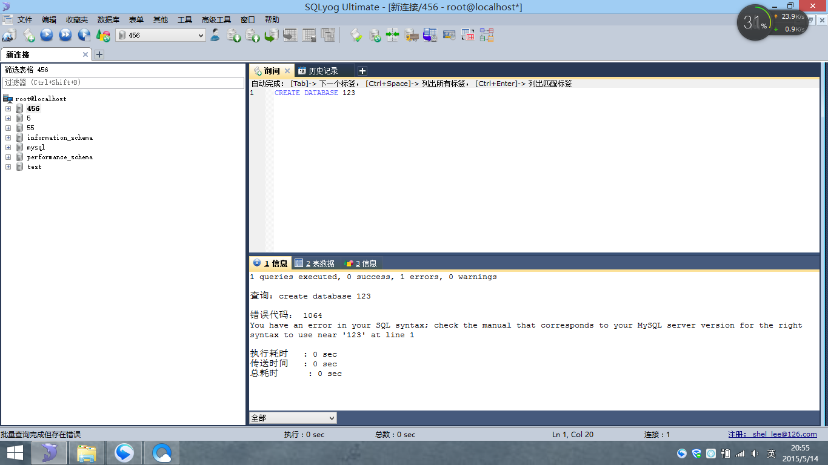This screenshot has height=465, width=828.
Task: Expand the performance_schema node
Action: click(x=8, y=157)
